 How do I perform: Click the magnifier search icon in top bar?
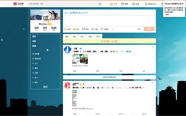click(x=100, y=4)
